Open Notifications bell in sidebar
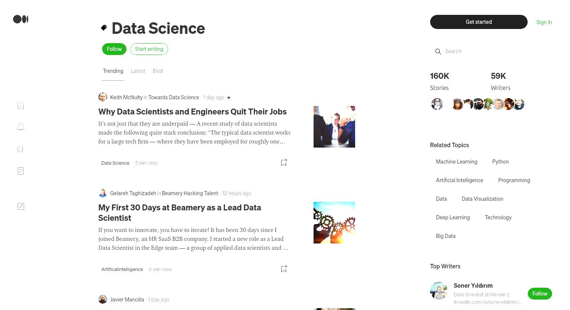This screenshot has width=570, height=310. coord(21,127)
